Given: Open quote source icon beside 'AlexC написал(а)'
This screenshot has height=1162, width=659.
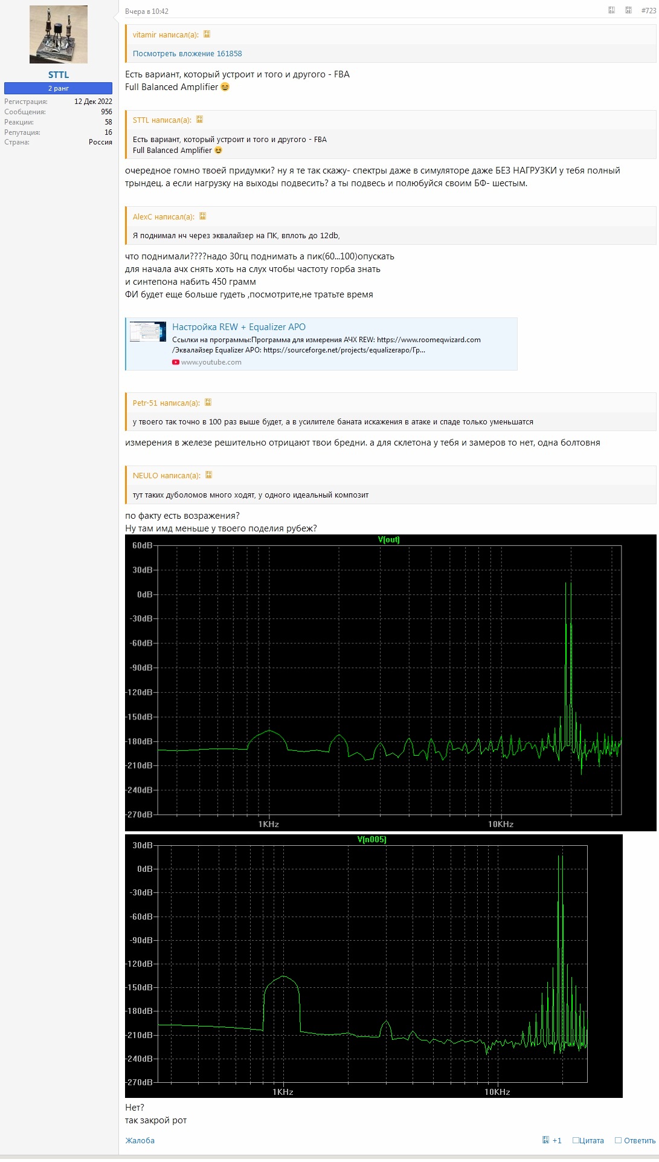Looking at the screenshot, I should click(203, 216).
